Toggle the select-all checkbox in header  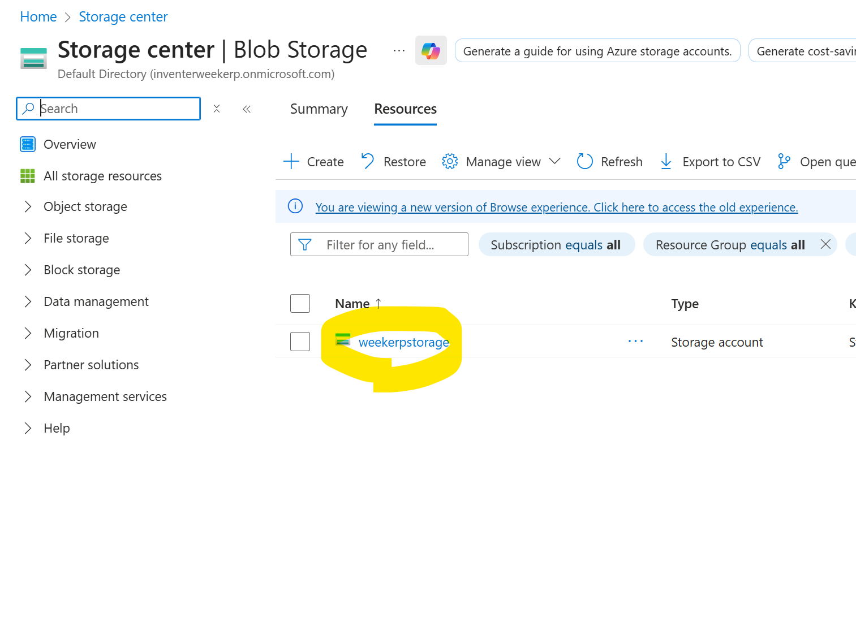click(x=300, y=304)
